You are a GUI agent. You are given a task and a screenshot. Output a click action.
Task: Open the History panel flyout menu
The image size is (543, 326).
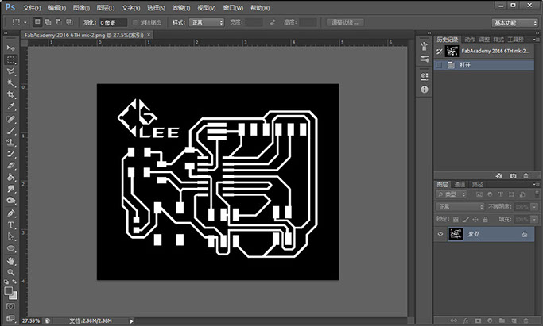536,40
